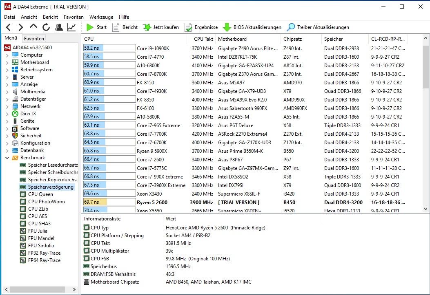
Task: Click the Ergebnisse checklist icon
Action: 188,27
